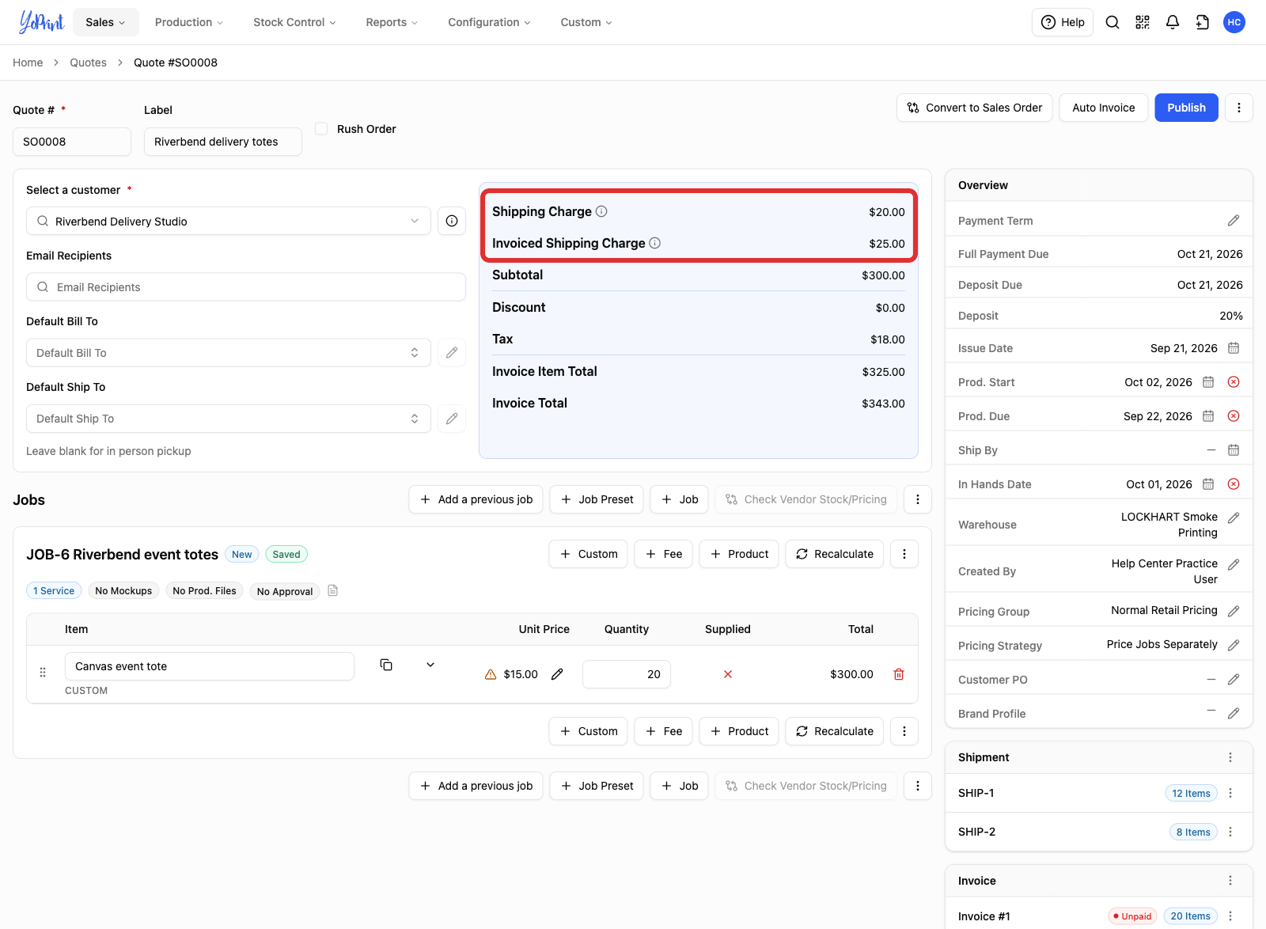Open the QR code scanner icon

[1143, 22]
